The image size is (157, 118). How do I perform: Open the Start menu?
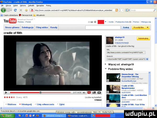(7, 116)
